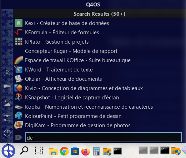Click the 'Search Results (50+)' header
The image size is (186, 158).
tap(99, 14)
